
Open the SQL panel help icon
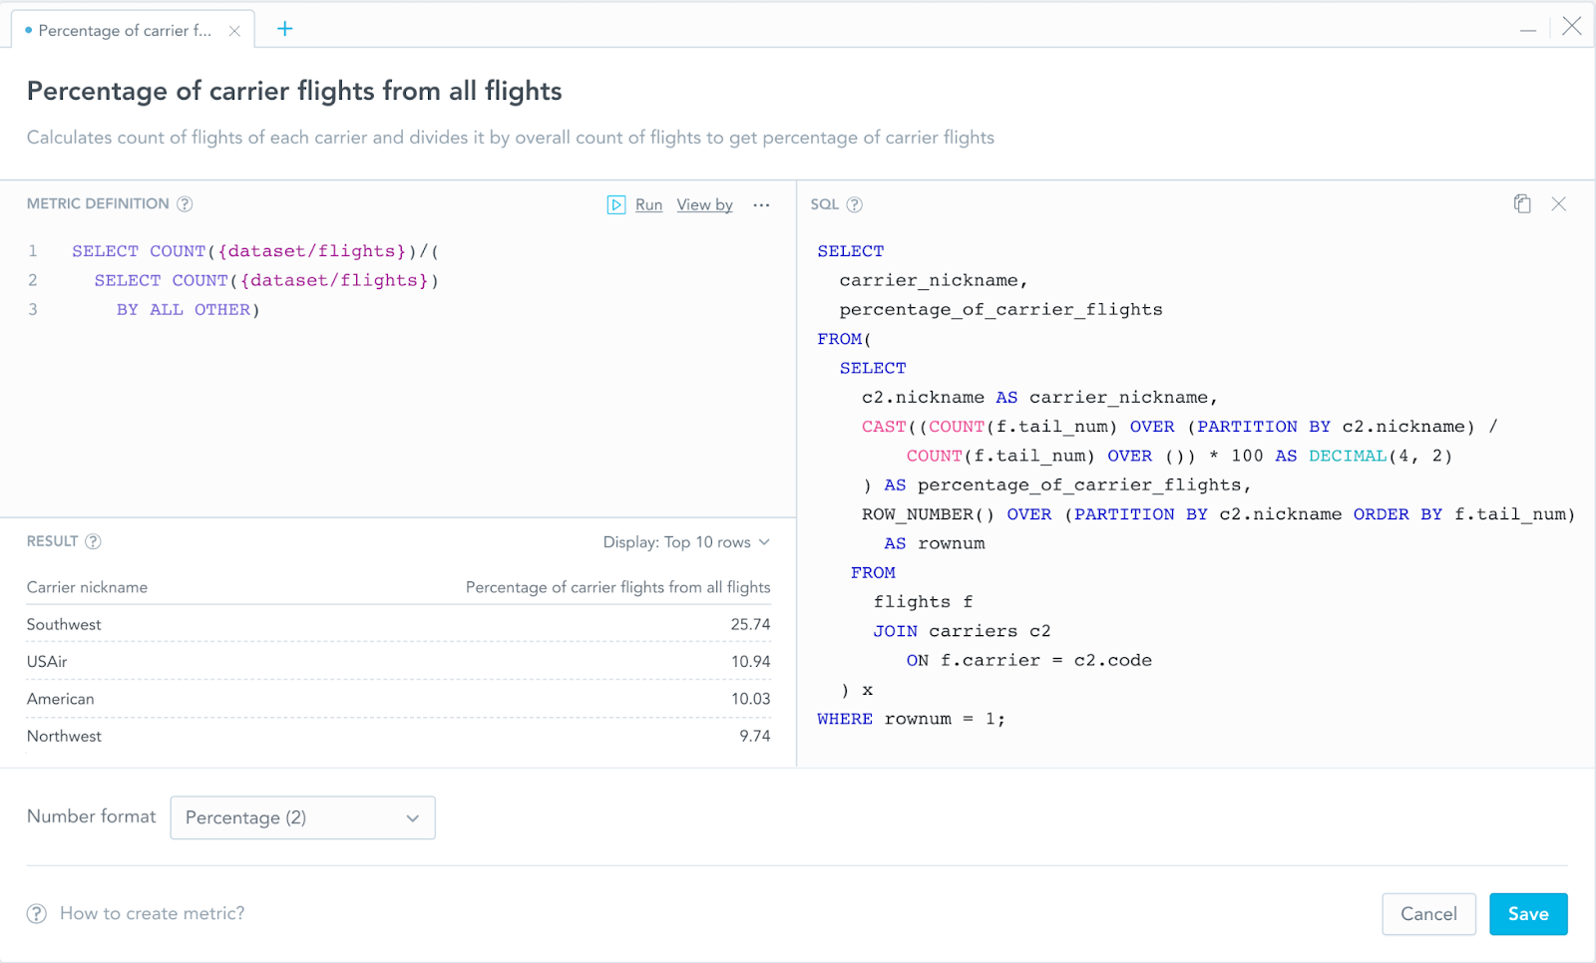855,204
